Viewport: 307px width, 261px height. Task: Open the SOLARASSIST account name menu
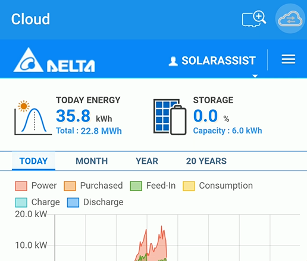coord(218,61)
